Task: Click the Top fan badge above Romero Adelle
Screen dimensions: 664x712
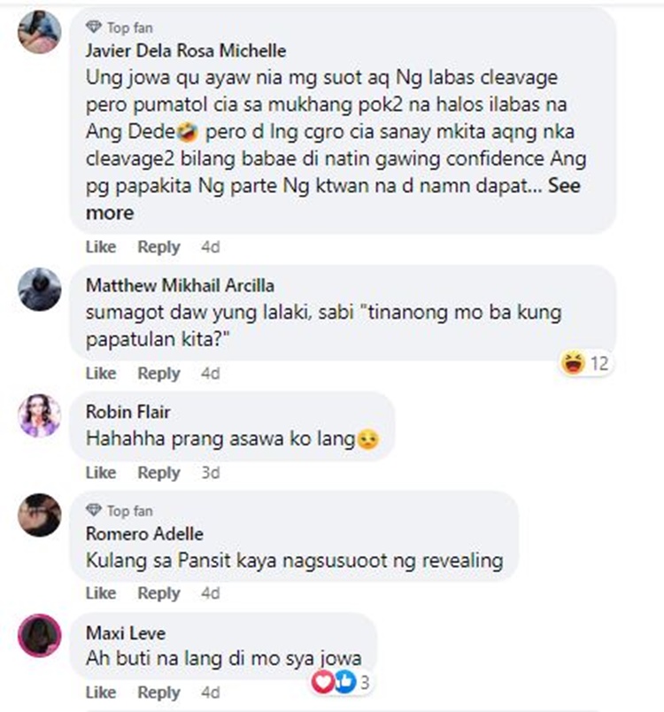Action: 120,511
